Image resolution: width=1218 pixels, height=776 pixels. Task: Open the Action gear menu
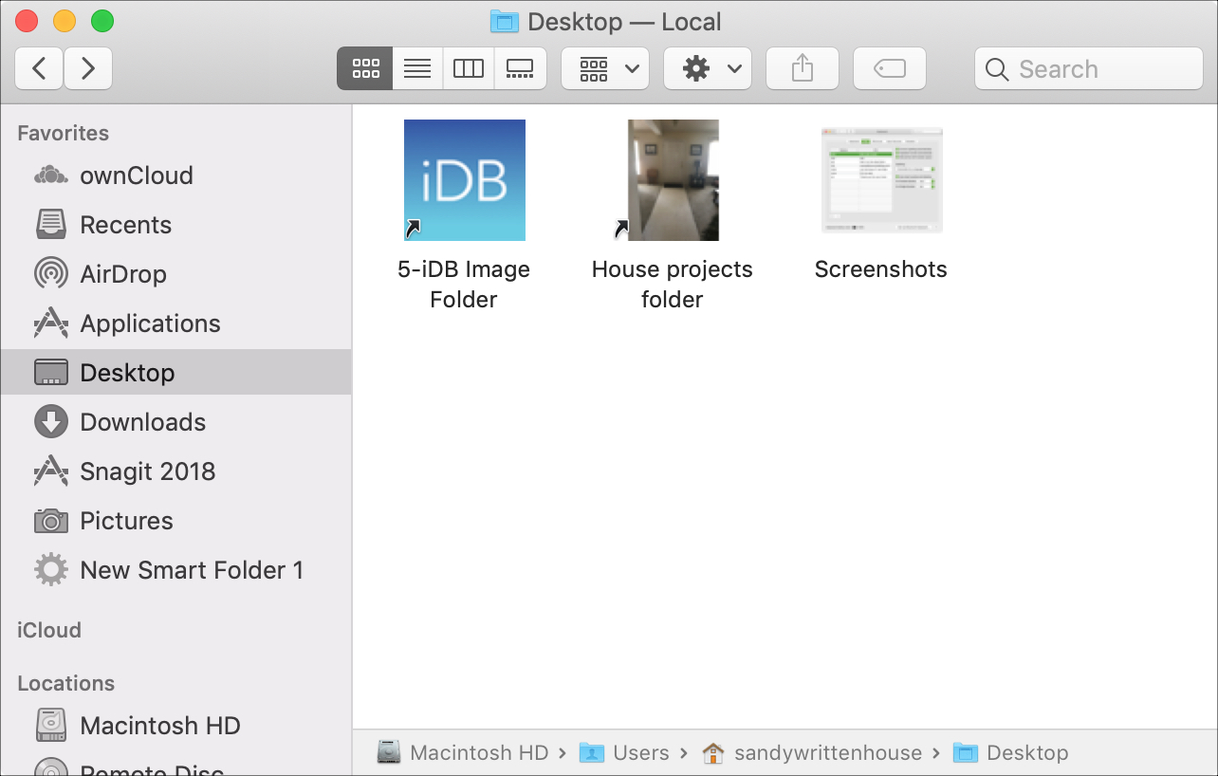click(x=707, y=67)
